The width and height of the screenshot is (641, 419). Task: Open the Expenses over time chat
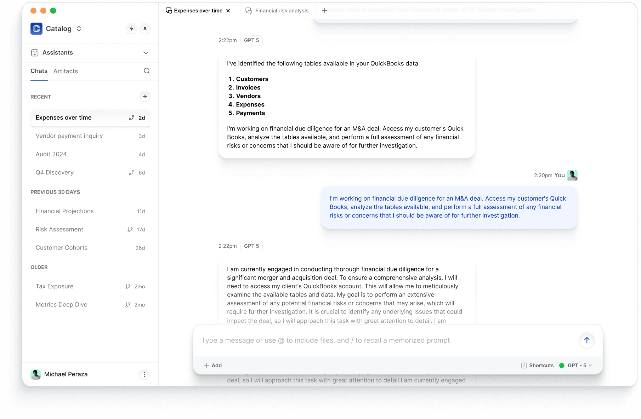coord(90,118)
